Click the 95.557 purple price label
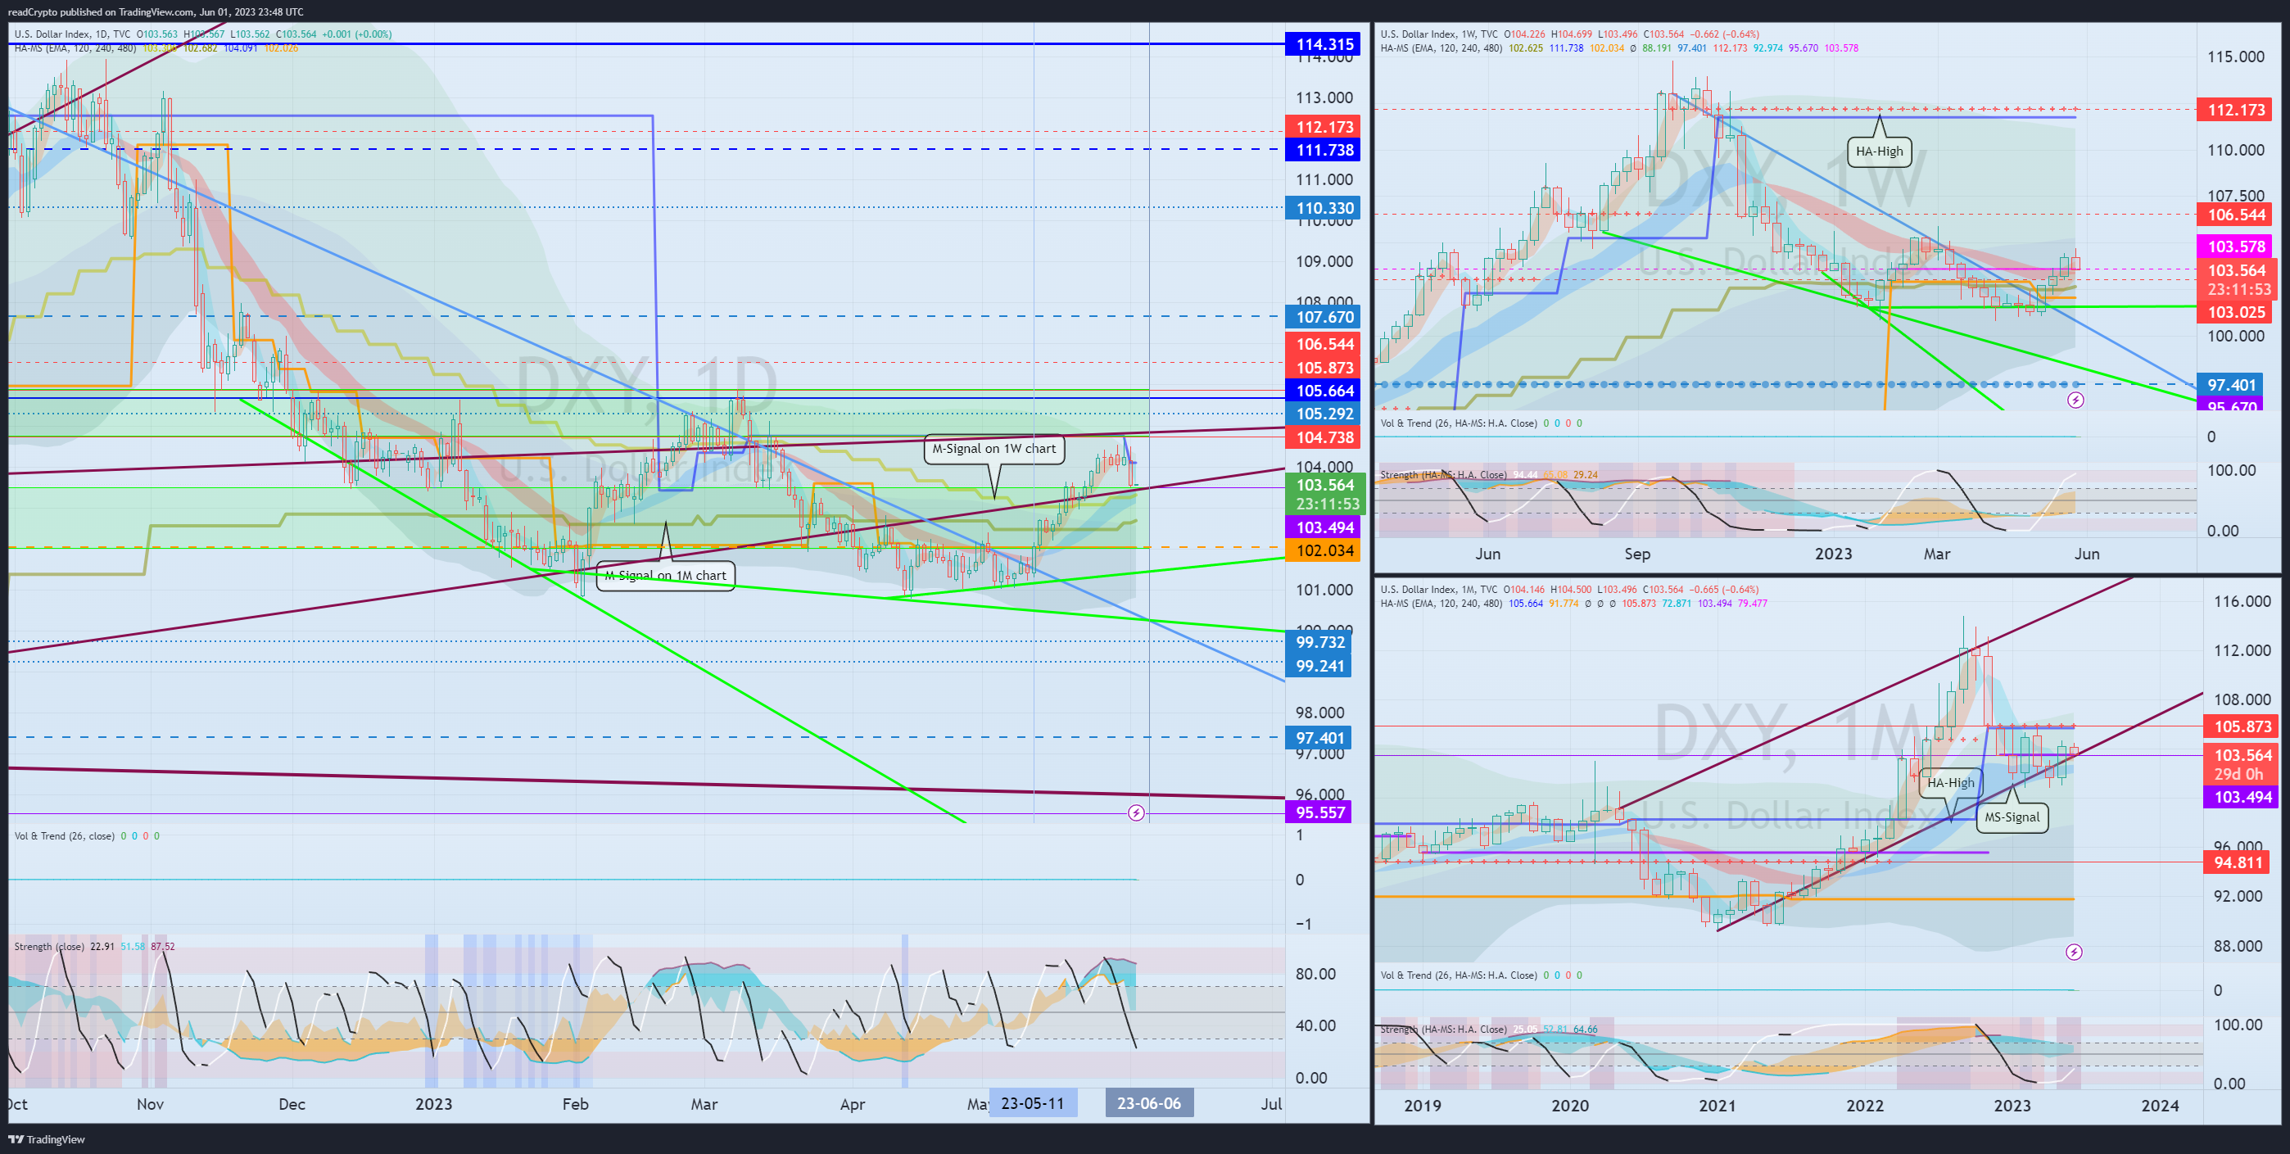 click(x=1319, y=812)
